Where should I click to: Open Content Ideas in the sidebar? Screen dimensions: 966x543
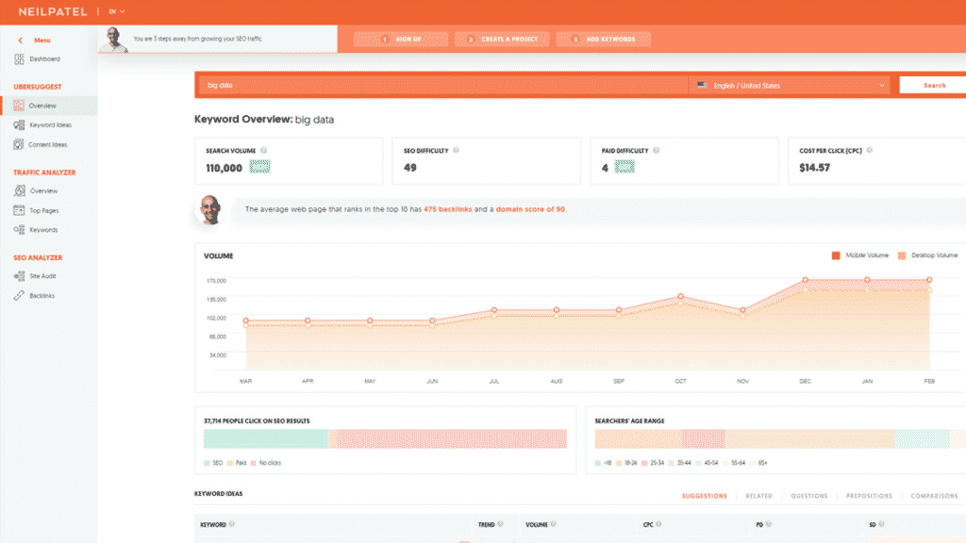point(47,144)
